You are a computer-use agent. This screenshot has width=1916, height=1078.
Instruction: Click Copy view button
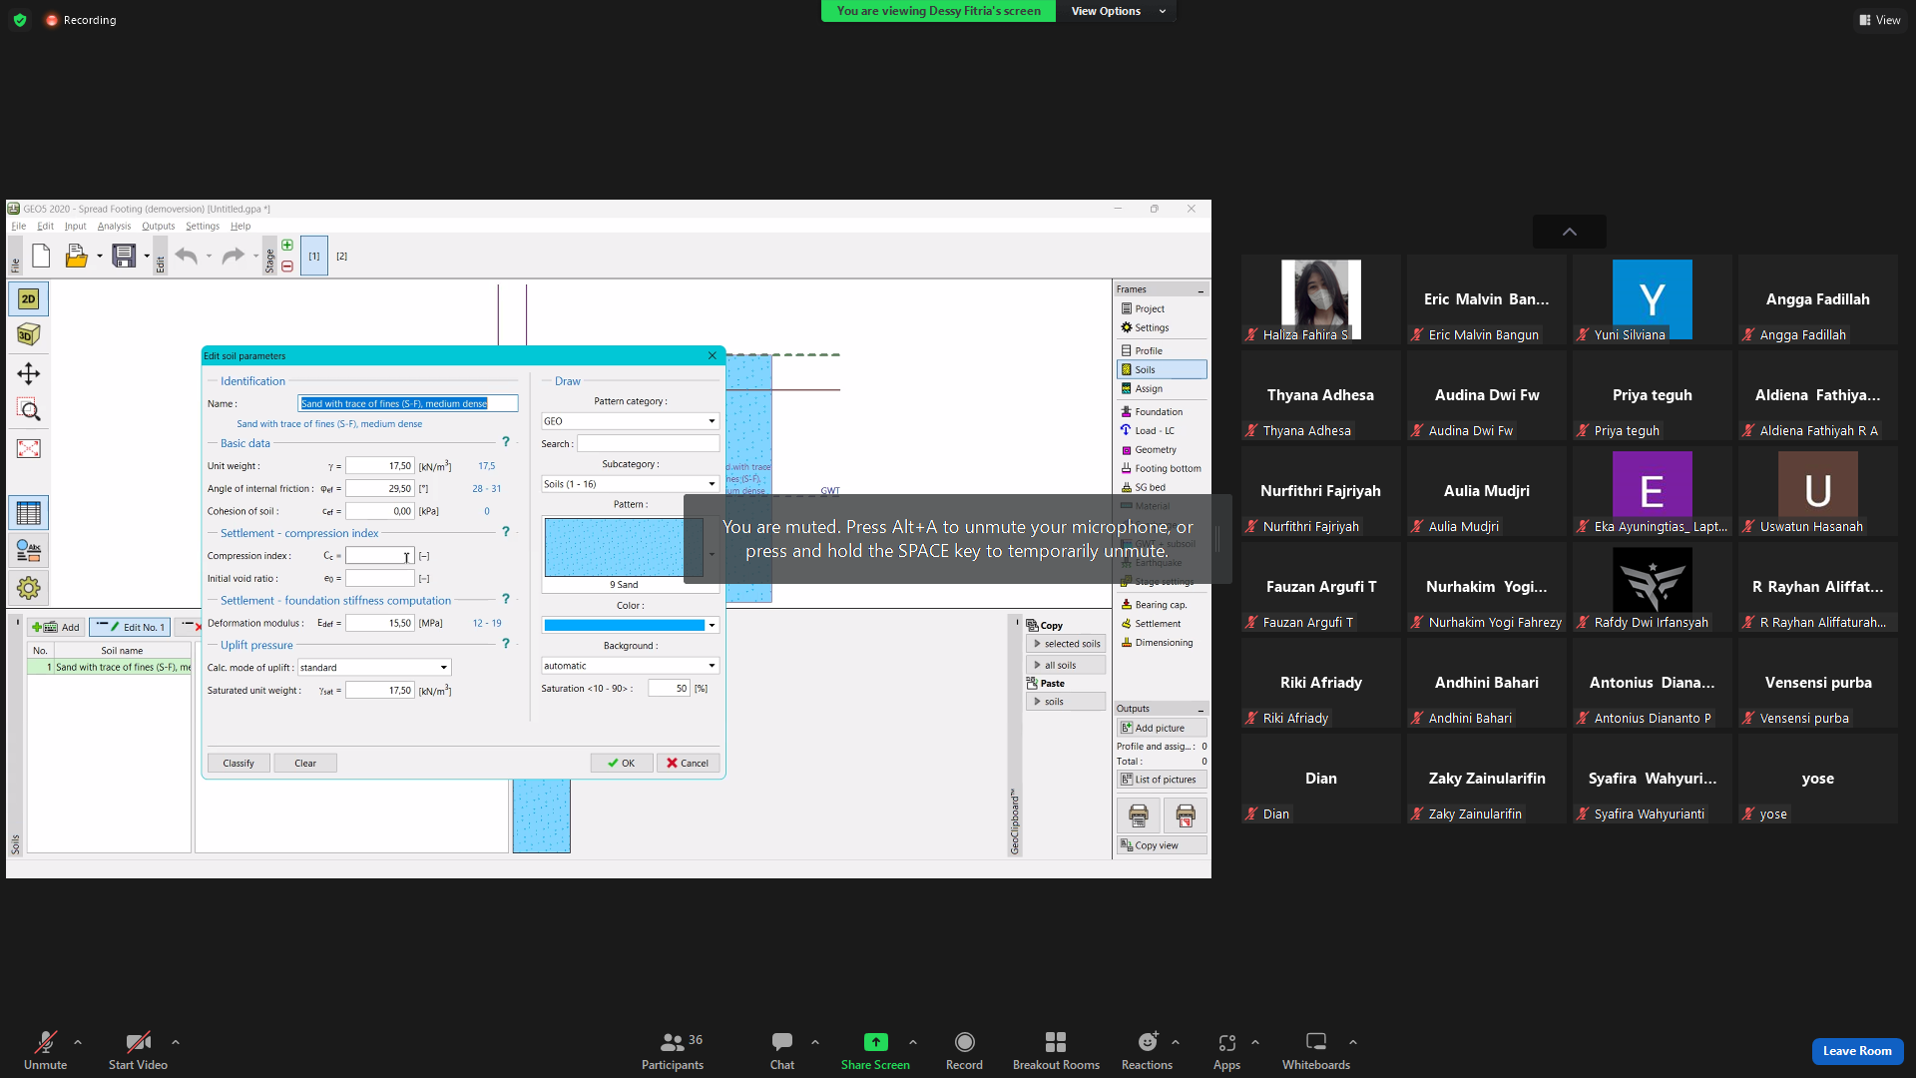1162,846
